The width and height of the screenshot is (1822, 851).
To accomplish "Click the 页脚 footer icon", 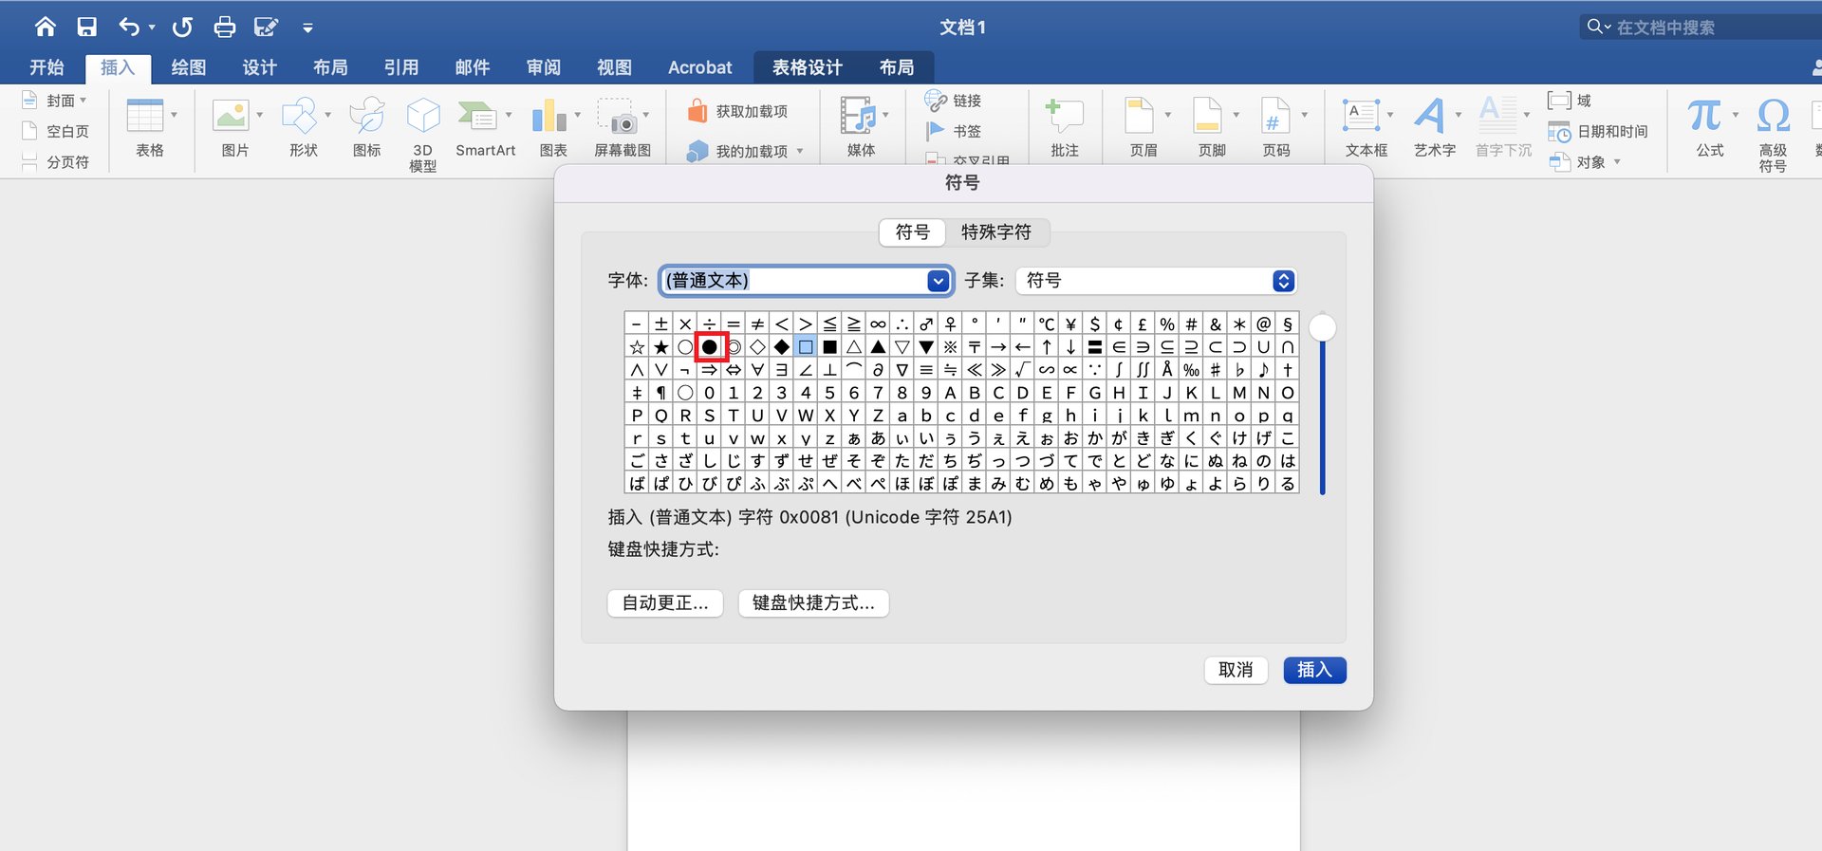I will click(x=1206, y=116).
